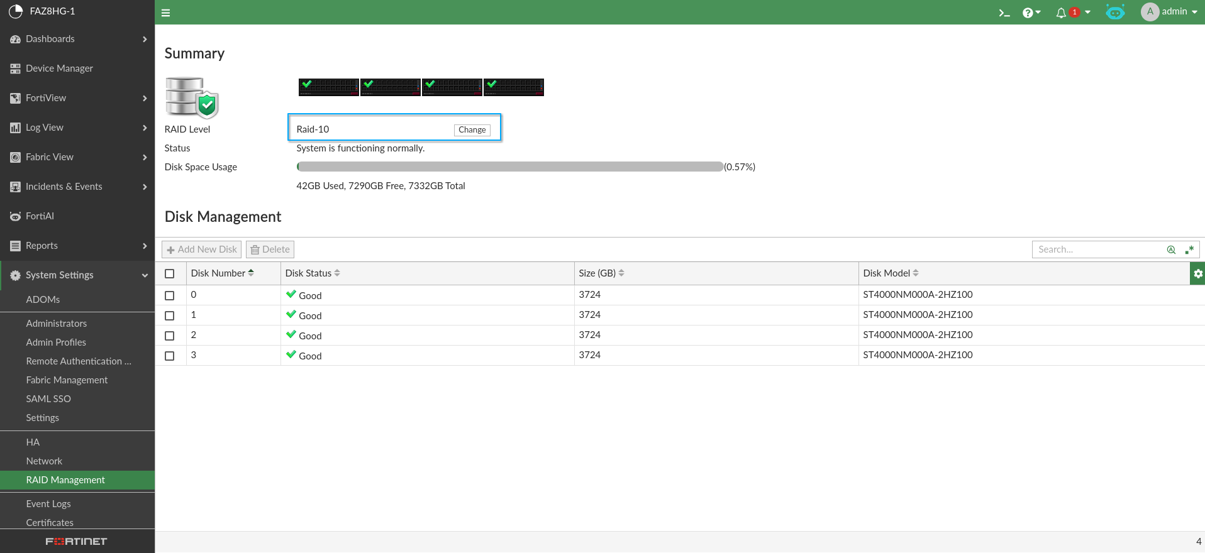
Task: Click the FAZ8HG-1 device logo icon
Action: point(16,11)
